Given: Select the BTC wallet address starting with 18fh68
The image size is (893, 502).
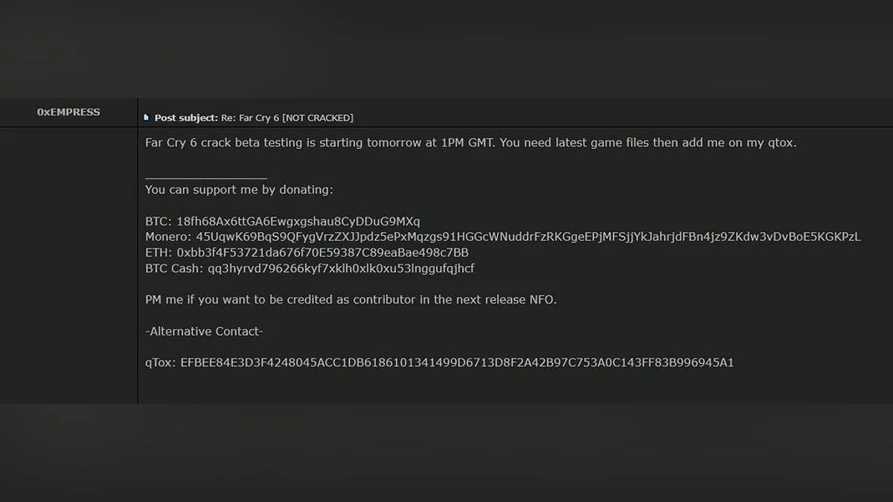Looking at the screenshot, I should coord(298,222).
